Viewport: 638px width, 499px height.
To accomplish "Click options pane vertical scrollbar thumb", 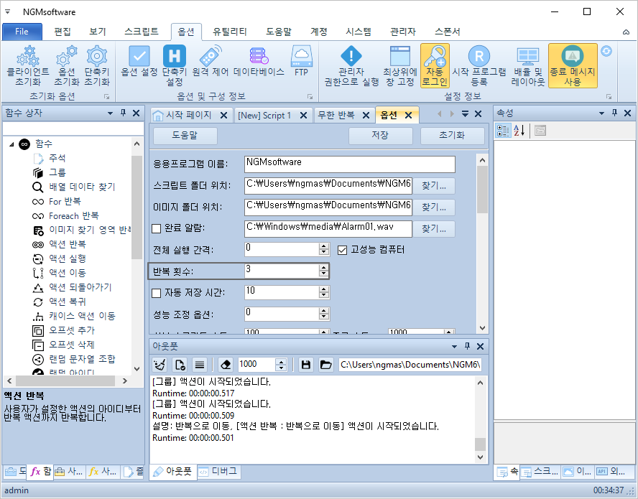I will 482,190.
